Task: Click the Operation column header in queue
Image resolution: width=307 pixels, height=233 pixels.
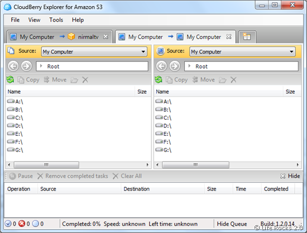Action: click(x=21, y=189)
